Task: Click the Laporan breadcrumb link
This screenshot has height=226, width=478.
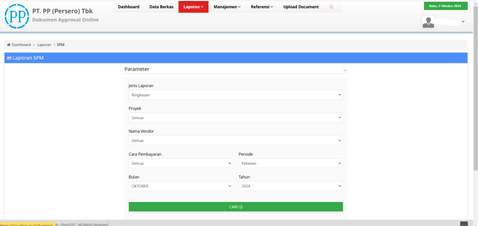Action: click(44, 45)
